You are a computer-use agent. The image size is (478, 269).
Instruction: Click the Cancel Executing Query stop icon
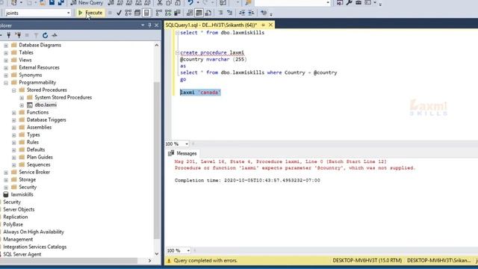tap(110, 13)
